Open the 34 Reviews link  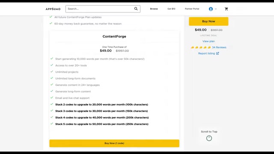219,47
